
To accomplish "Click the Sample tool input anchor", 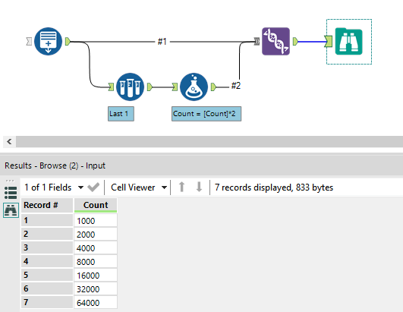I will tap(111, 87).
